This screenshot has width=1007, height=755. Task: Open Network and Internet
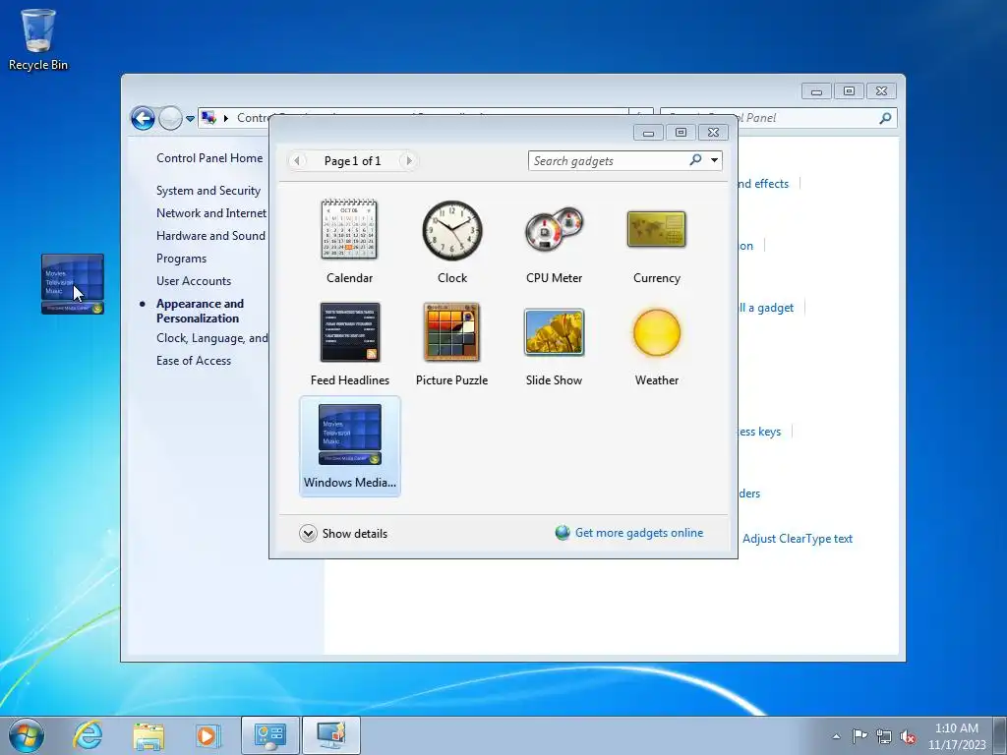211,213
